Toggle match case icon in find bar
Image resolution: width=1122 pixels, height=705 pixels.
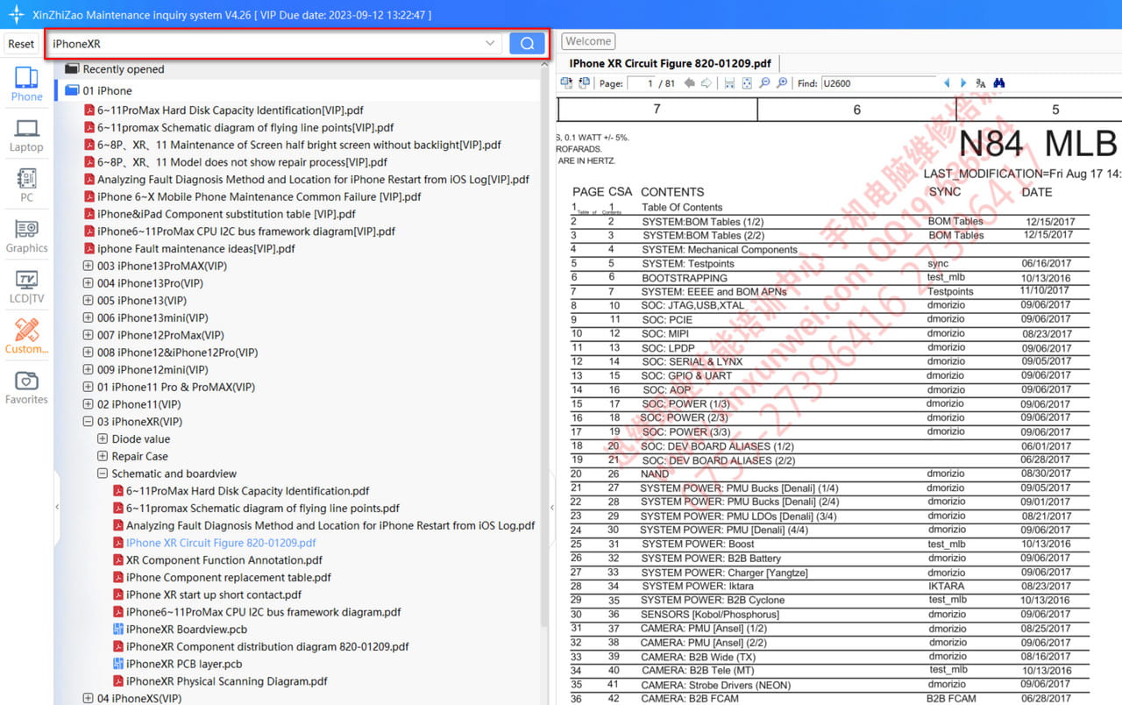pos(981,83)
